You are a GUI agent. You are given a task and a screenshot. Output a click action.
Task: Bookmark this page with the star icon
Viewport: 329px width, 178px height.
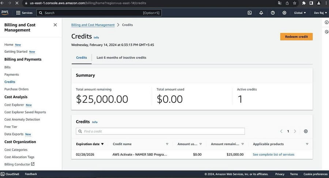[x=295, y=3]
